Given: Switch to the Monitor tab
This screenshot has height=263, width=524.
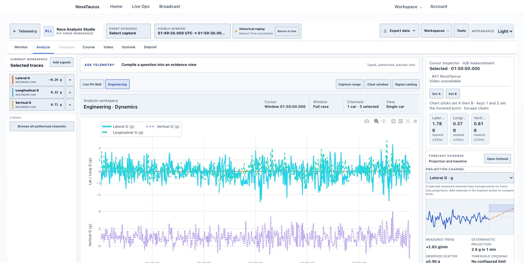Looking at the screenshot, I should (x=21, y=47).
